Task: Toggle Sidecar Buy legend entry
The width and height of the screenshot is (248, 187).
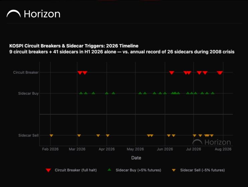Action: 134,170
